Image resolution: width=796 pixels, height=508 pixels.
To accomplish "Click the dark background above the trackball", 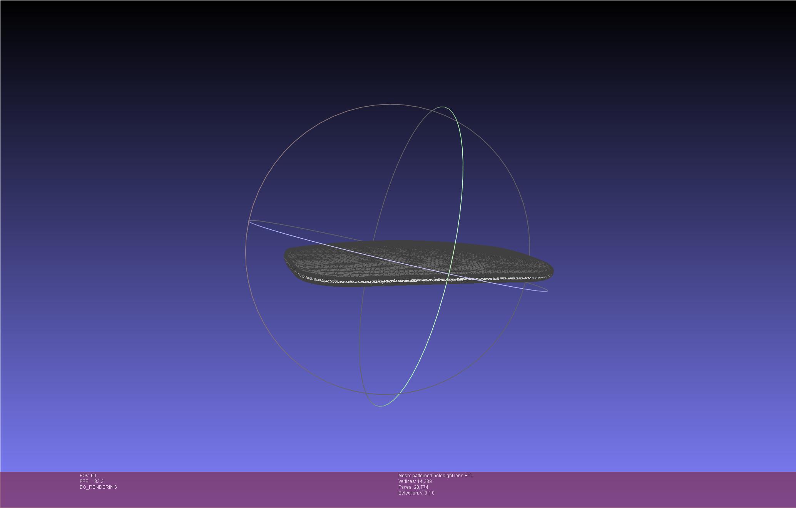I will (x=389, y=50).
